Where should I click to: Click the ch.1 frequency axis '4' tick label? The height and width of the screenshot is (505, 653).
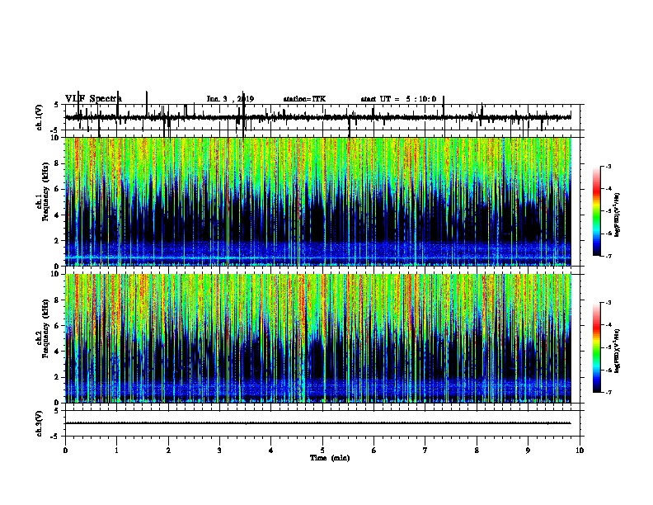point(57,215)
